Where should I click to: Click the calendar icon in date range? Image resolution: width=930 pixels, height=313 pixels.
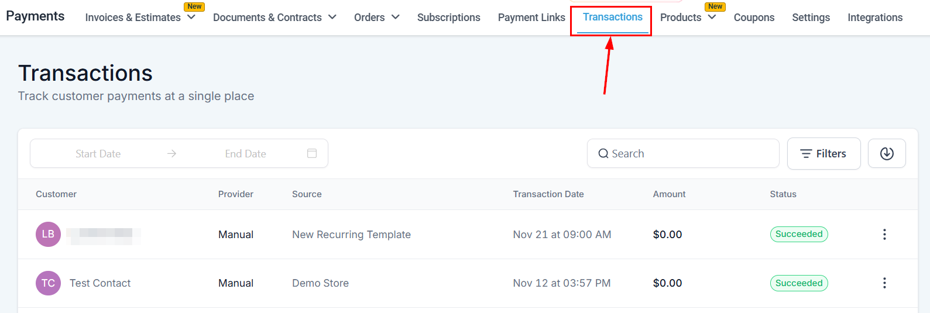coord(312,153)
